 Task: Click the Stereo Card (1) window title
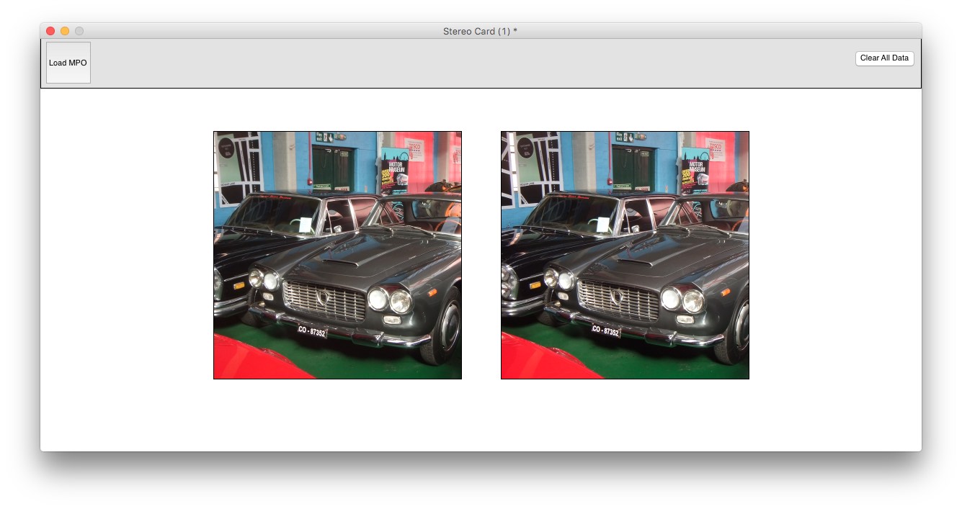pos(480,31)
